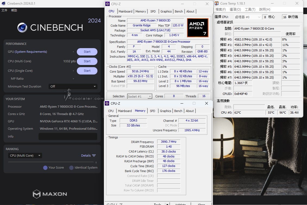Screen dimensions: 307x205
Task: Click the Cinebench logo icon in title bar
Action: tap(4, 4)
